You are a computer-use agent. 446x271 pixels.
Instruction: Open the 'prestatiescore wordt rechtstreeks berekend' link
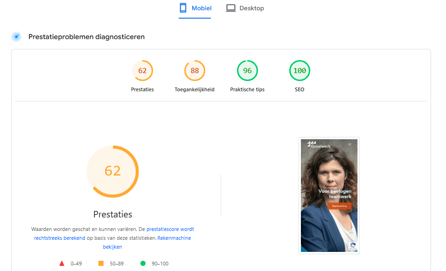point(170,229)
